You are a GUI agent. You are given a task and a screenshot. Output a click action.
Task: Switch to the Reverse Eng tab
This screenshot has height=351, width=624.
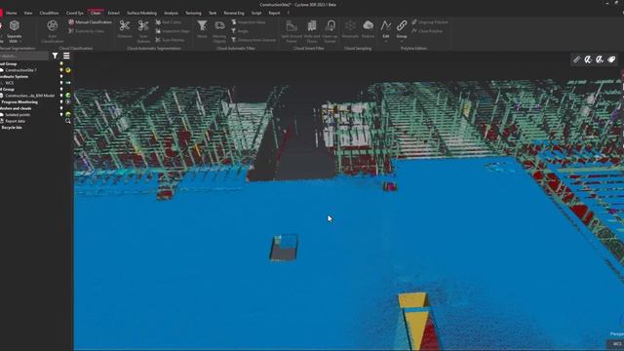tap(234, 13)
